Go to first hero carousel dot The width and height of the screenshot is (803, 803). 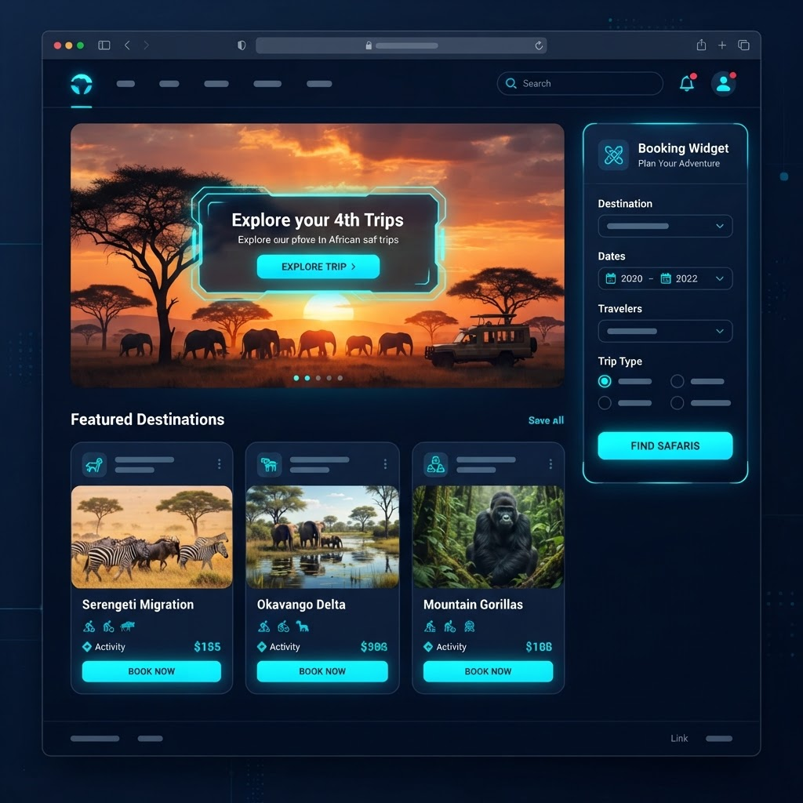pyautogui.click(x=296, y=378)
